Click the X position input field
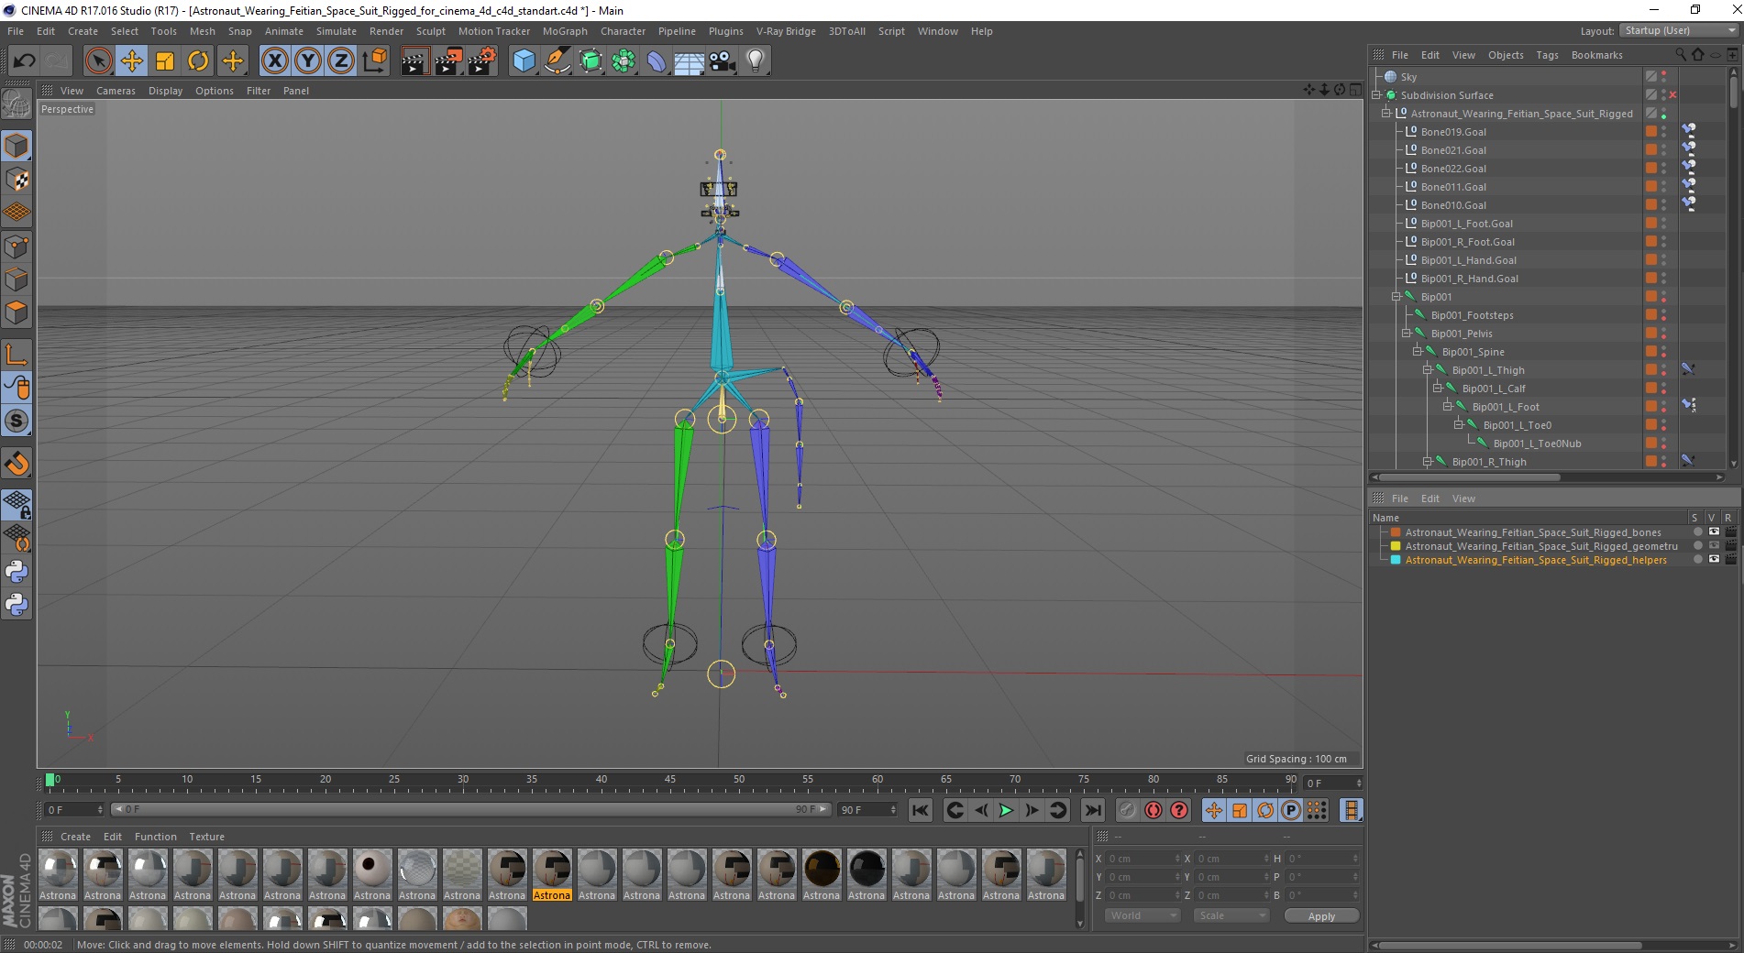The image size is (1744, 953). [1142, 859]
